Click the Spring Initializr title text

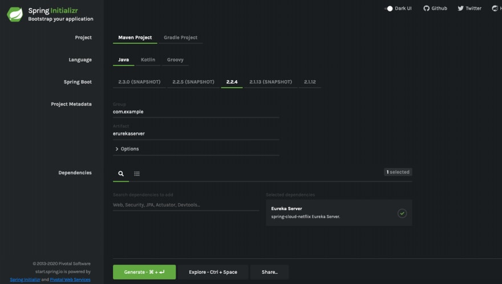pyautogui.click(x=53, y=11)
